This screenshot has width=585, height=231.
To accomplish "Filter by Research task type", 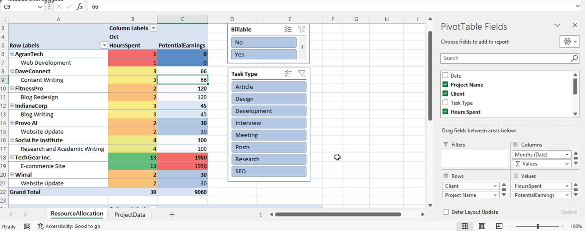I will click(269, 159).
